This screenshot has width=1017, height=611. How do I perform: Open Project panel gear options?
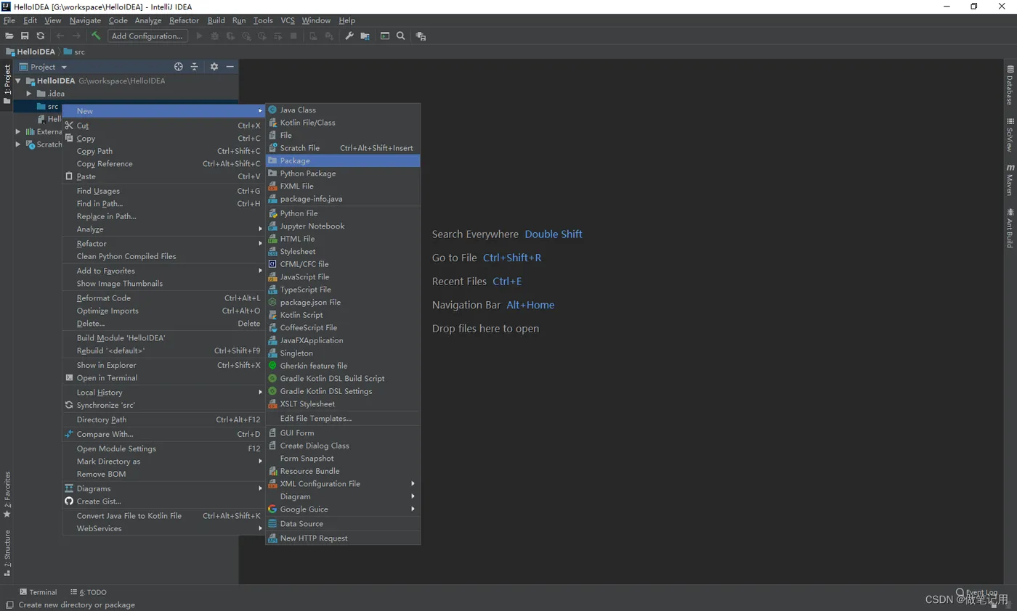(x=214, y=67)
